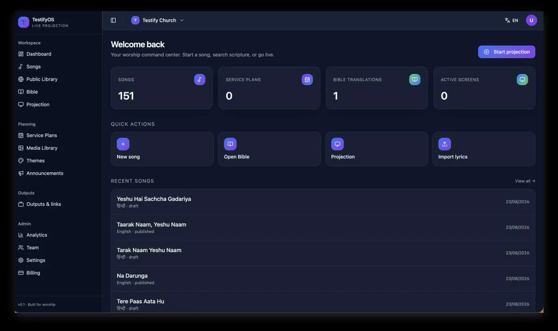Click the book icon for Open Bible

[230, 144]
